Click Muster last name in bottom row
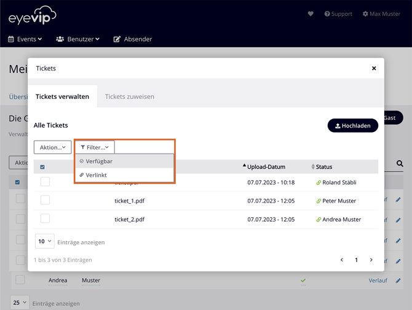Viewport: 412px width, 310px height. 91,281
